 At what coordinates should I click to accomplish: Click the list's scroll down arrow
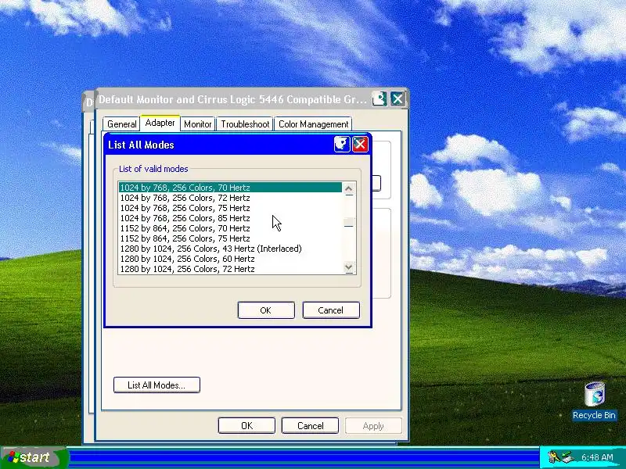(349, 267)
